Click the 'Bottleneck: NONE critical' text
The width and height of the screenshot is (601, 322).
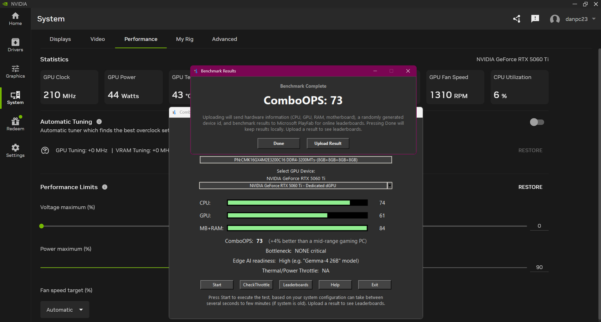[296, 251]
